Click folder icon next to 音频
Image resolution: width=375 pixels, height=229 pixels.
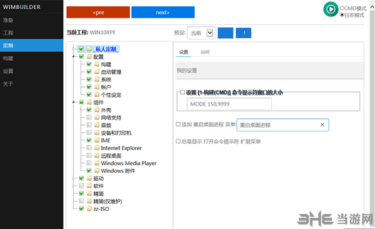coord(97,125)
